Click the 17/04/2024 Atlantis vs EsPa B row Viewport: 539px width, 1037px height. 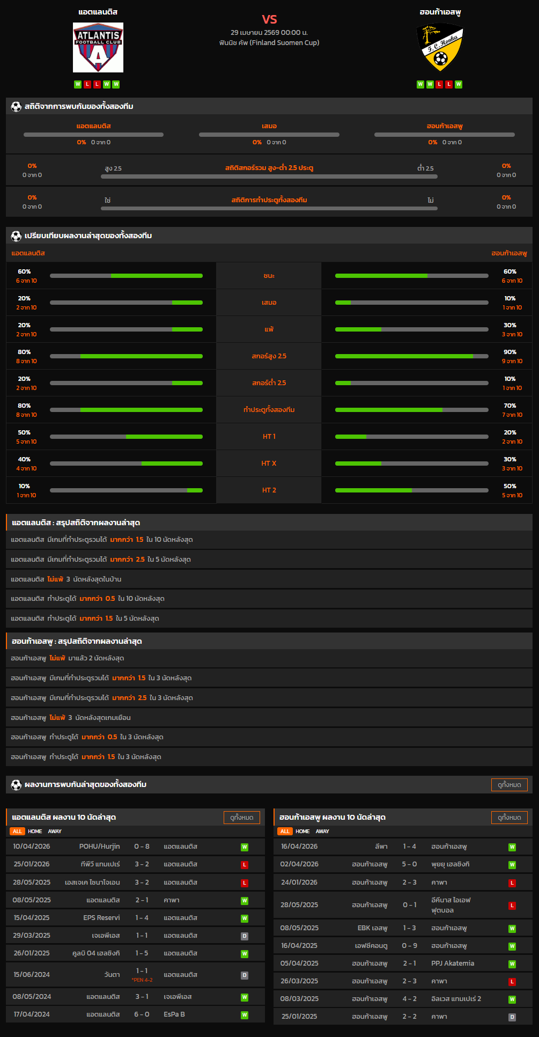[x=135, y=1014]
